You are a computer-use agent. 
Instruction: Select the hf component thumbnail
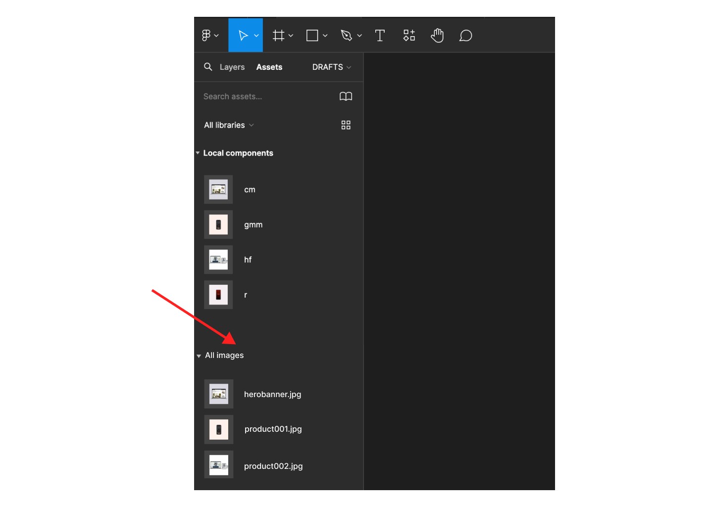click(x=218, y=260)
